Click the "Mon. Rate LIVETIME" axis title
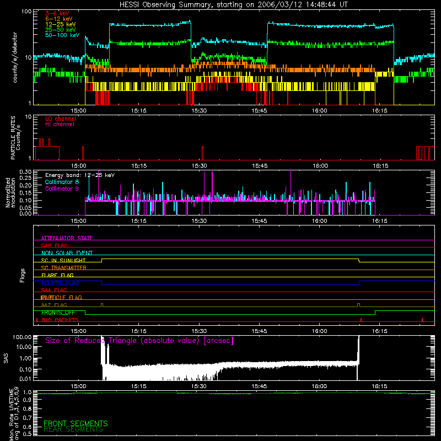Image resolution: width=441 pixels, height=441 pixels. pyautogui.click(x=11, y=414)
